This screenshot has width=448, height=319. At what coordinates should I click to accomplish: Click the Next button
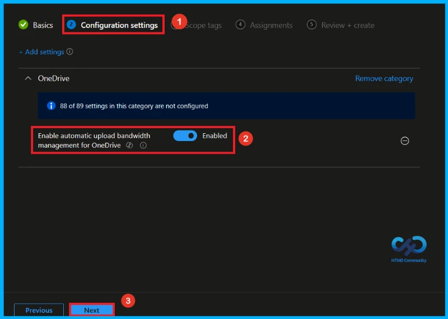[x=92, y=310]
